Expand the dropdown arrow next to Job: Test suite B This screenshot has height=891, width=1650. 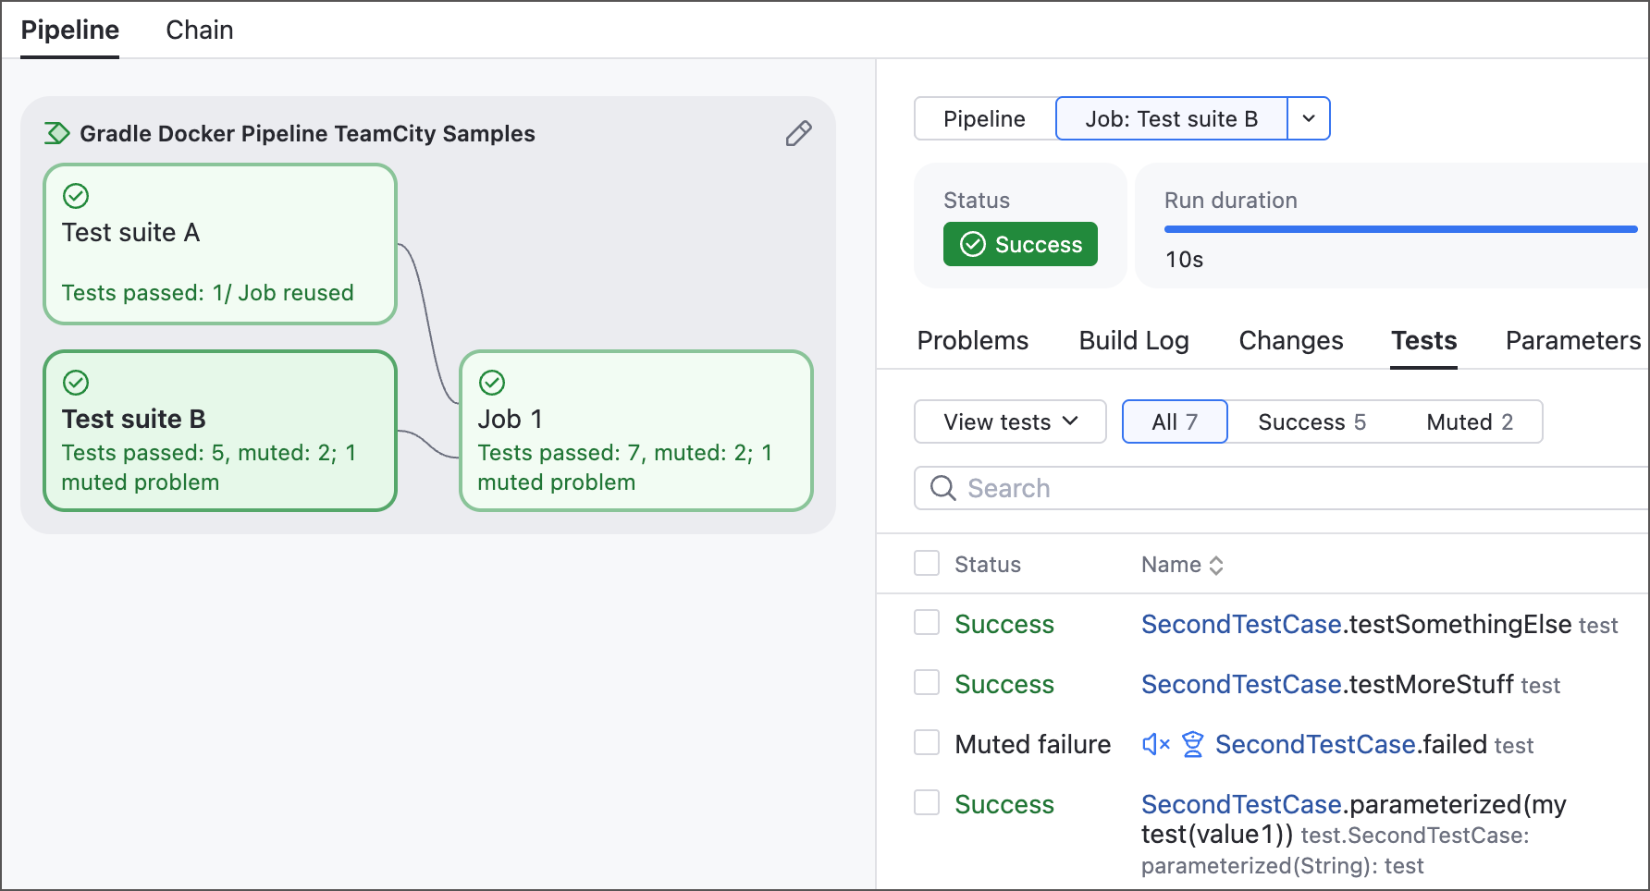tap(1309, 118)
